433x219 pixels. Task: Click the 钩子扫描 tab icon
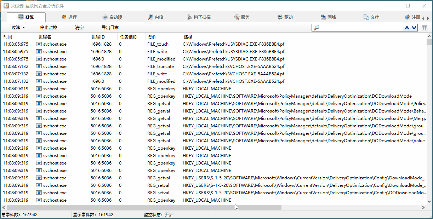point(189,17)
